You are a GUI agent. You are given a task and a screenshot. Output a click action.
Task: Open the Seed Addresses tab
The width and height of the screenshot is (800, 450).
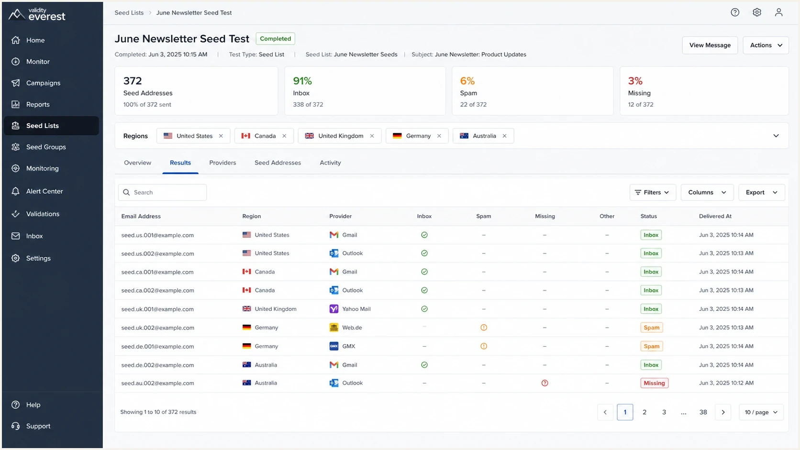click(278, 163)
